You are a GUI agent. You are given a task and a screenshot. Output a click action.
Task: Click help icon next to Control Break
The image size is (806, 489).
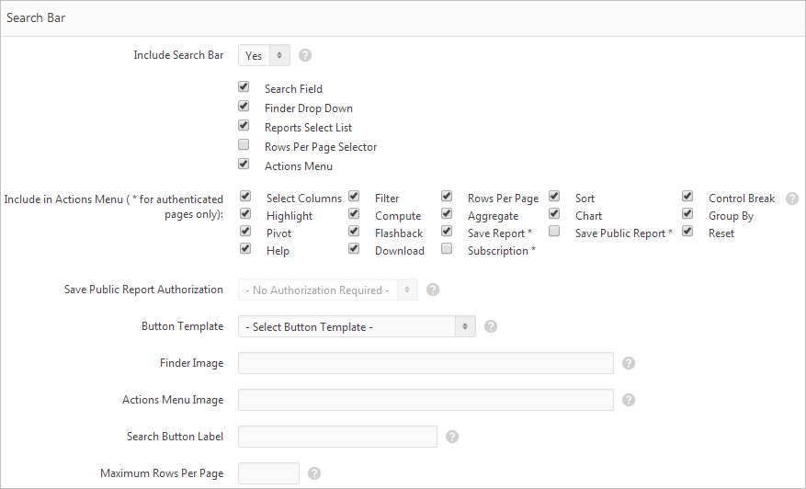(792, 199)
